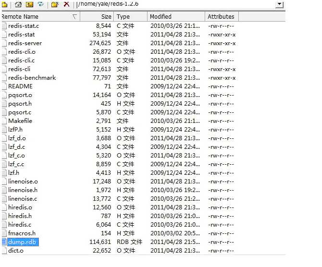Screen dimensions: 322x267
Task: Click the file icon beside linenoise.c
Action: [x=4, y=199]
